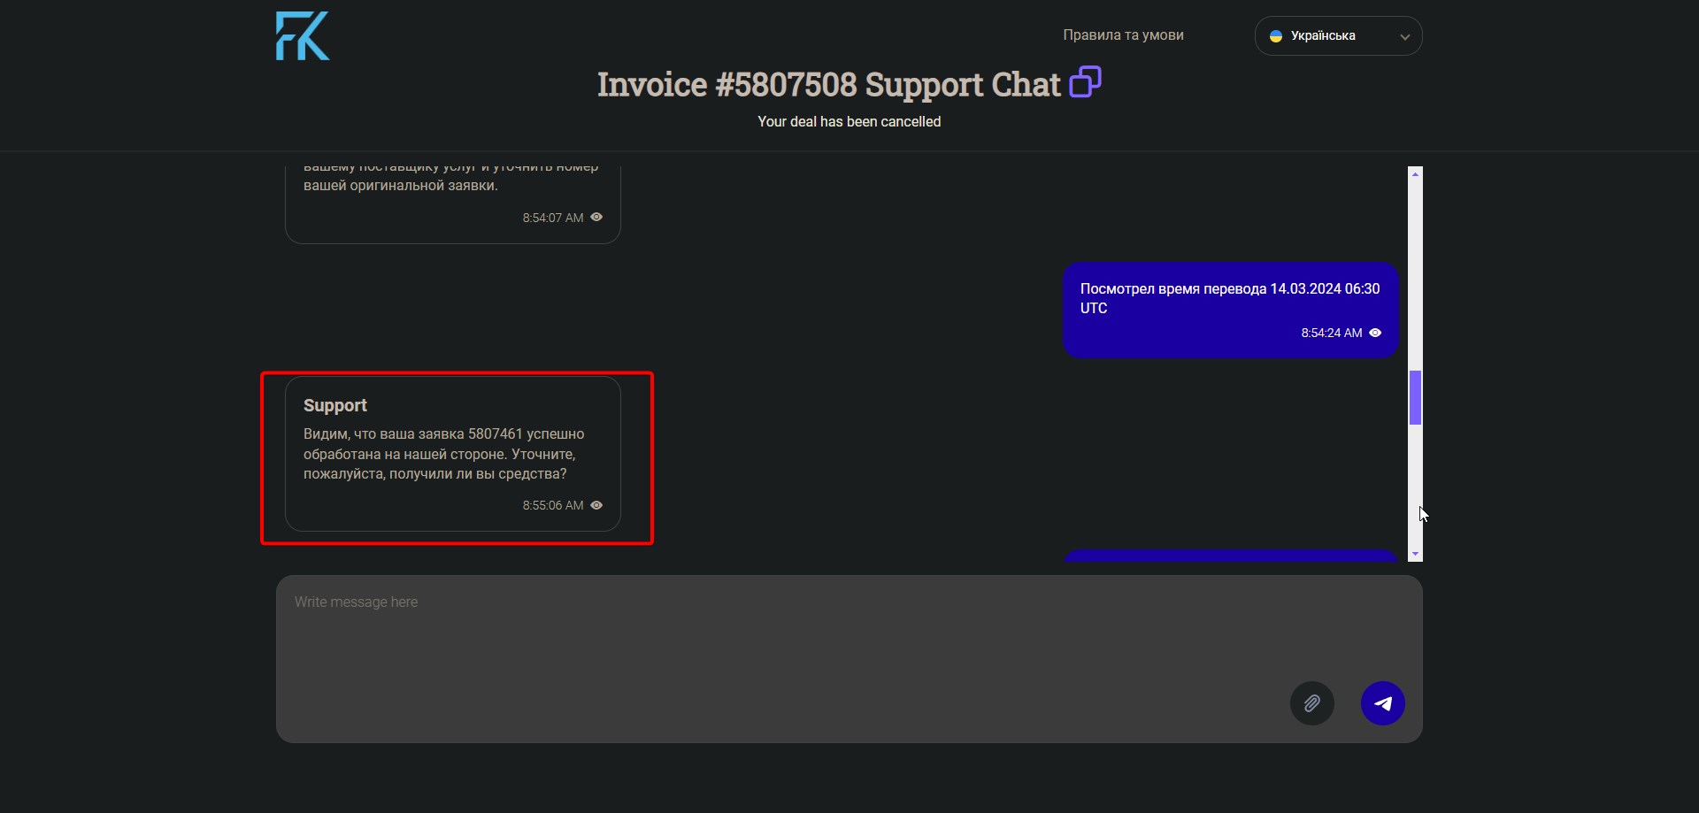
Task: Open the Правила та умови link
Action: 1123,35
